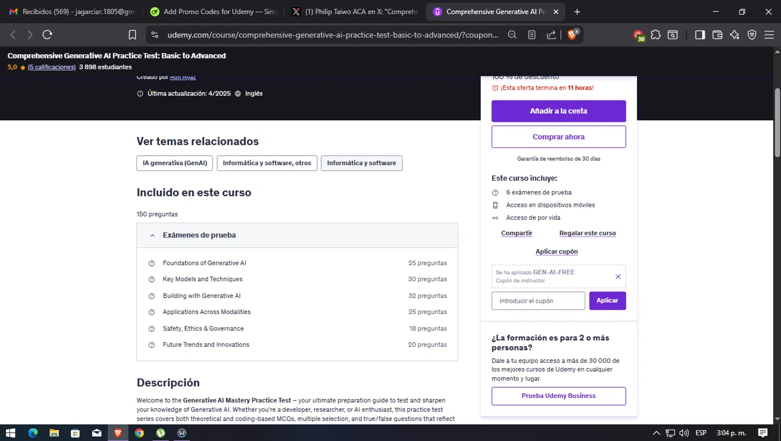Select IA generativa (GenAI) topic tag
The width and height of the screenshot is (781, 441).
[x=174, y=163]
